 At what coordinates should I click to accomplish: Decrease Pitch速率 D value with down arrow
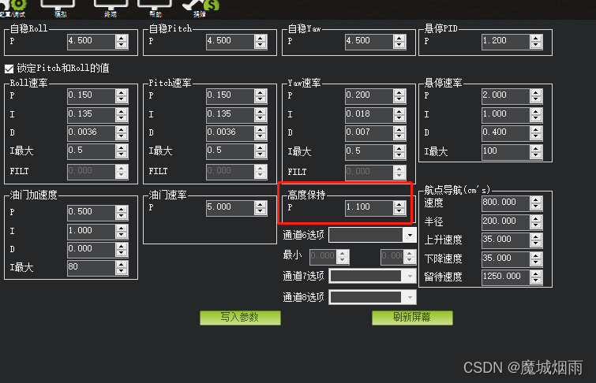(x=261, y=136)
